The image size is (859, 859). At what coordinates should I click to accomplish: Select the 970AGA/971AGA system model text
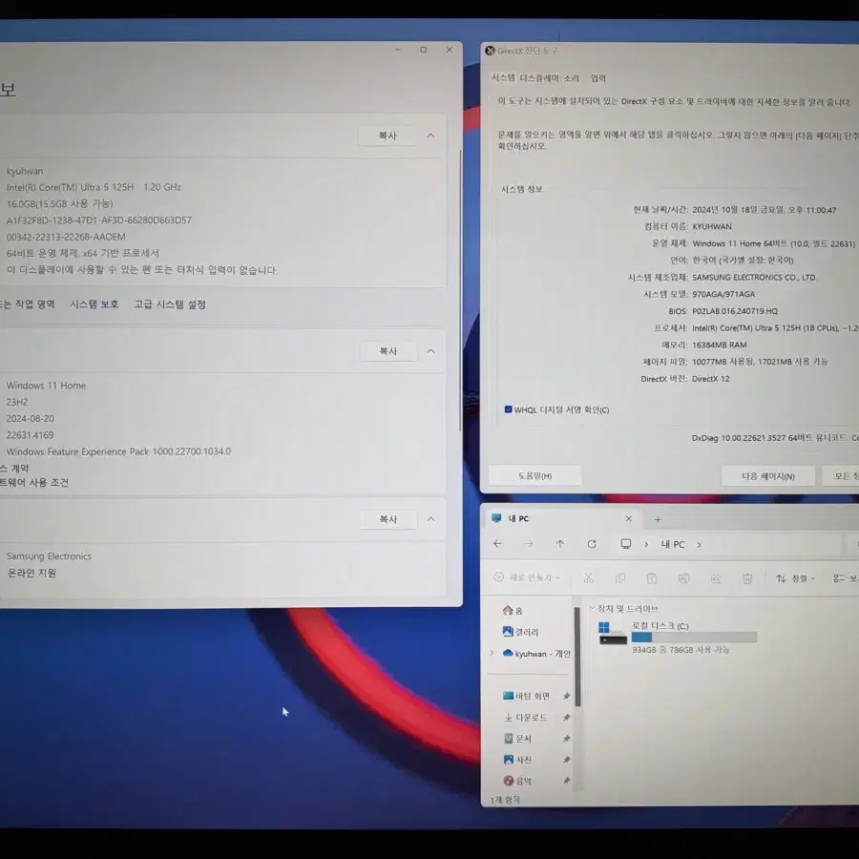[x=723, y=294]
